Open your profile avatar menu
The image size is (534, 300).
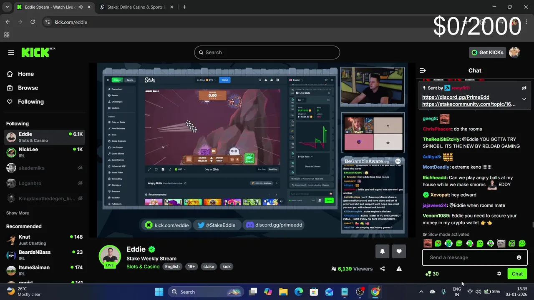tap(514, 52)
